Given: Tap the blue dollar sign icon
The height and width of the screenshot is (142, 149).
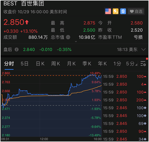Looking at the screenshot, I should 123,11.
